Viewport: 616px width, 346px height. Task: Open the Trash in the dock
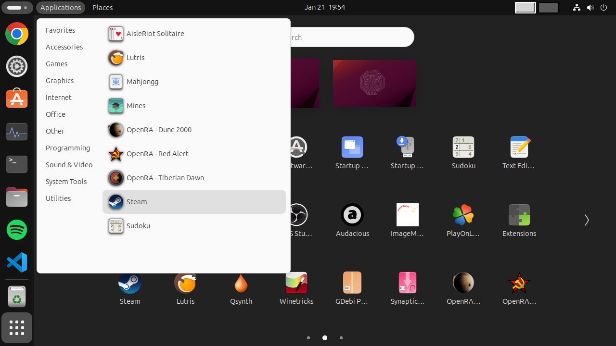point(17,297)
